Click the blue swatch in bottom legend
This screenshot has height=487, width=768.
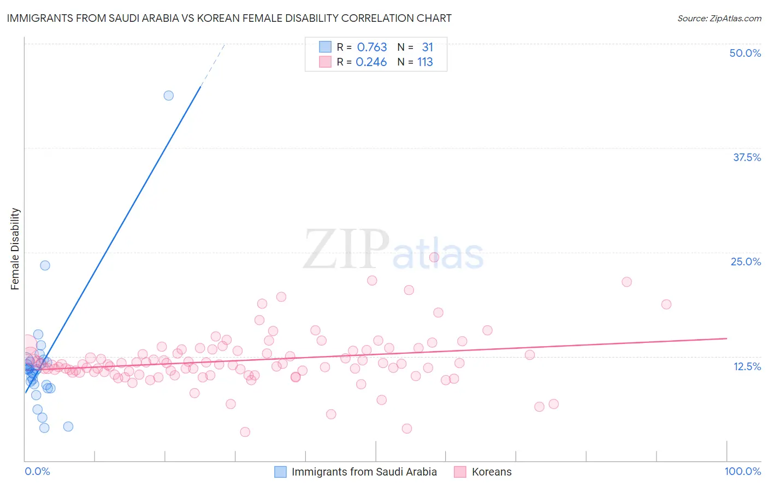click(280, 472)
